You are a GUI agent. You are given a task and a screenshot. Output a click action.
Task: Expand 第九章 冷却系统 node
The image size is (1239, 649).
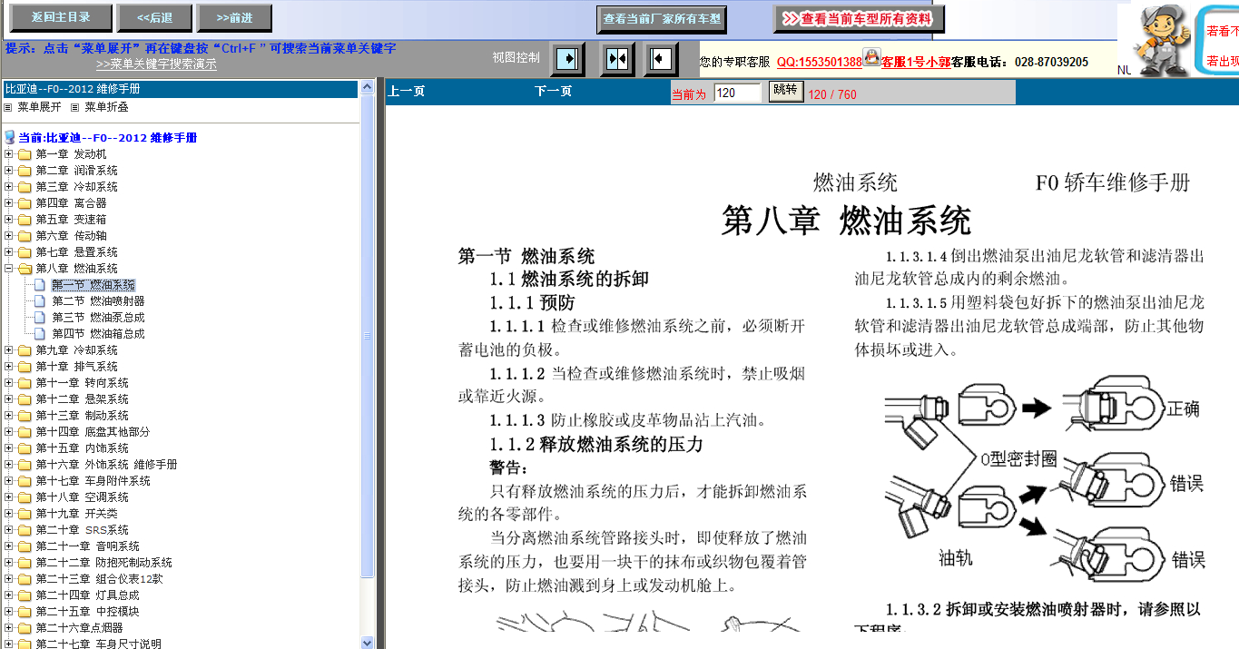[x=9, y=350]
